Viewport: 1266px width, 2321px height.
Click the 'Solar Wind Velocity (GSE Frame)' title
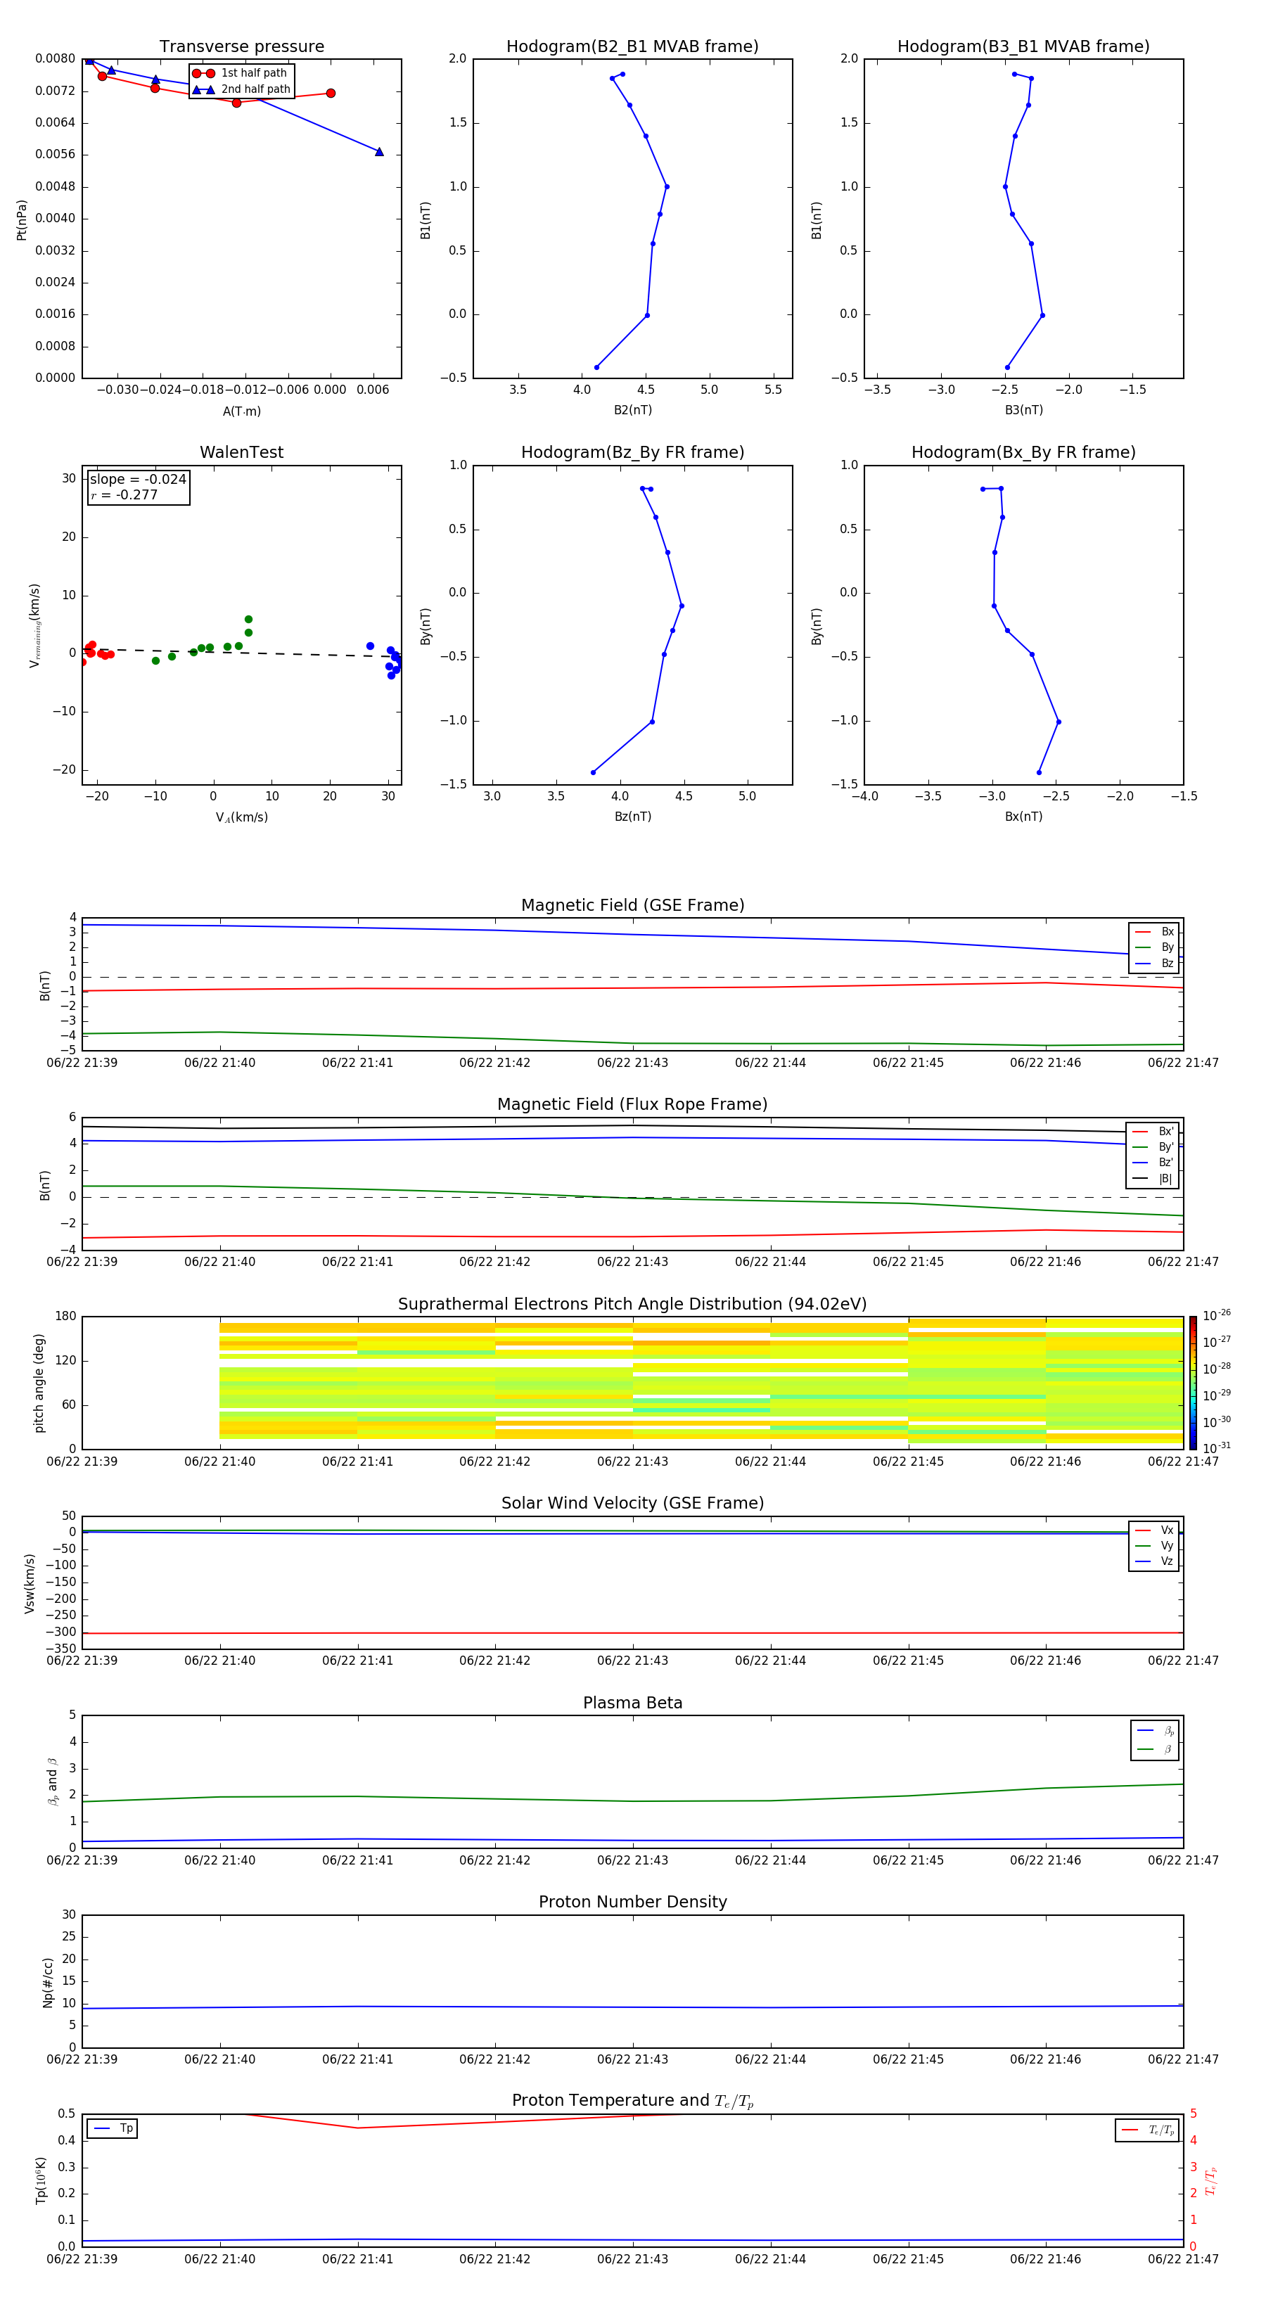[632, 1504]
